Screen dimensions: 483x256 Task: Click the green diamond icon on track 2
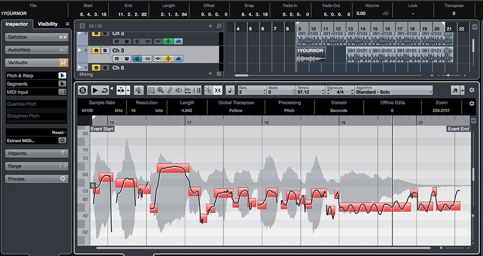point(169,41)
